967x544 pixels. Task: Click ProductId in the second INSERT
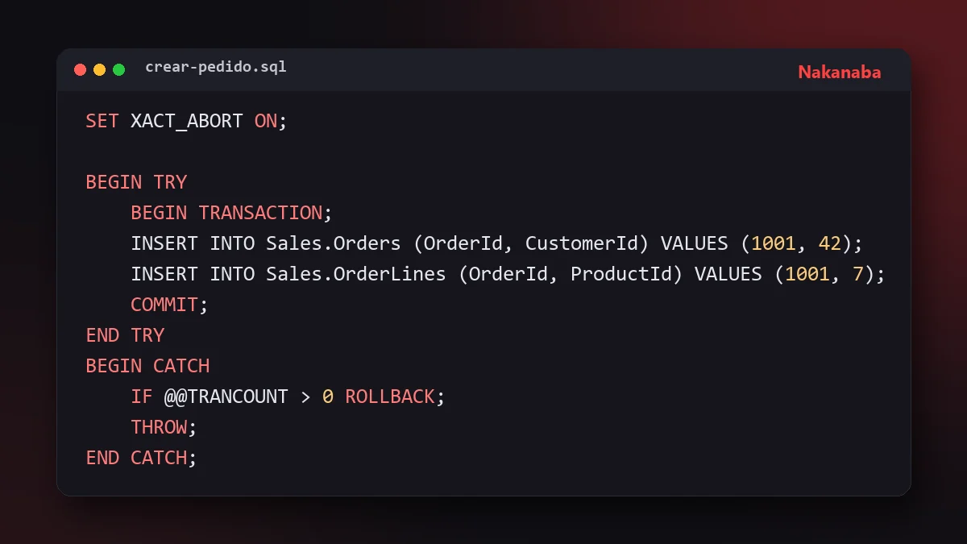tap(620, 274)
